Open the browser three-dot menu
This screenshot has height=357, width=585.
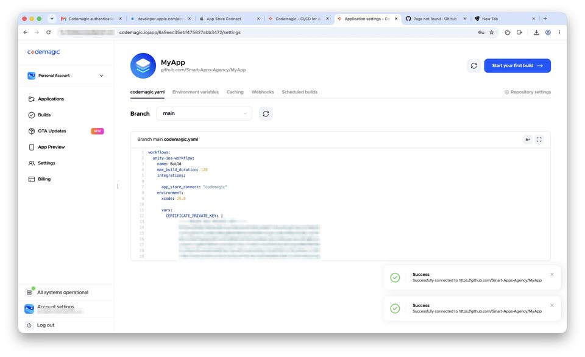click(x=559, y=32)
